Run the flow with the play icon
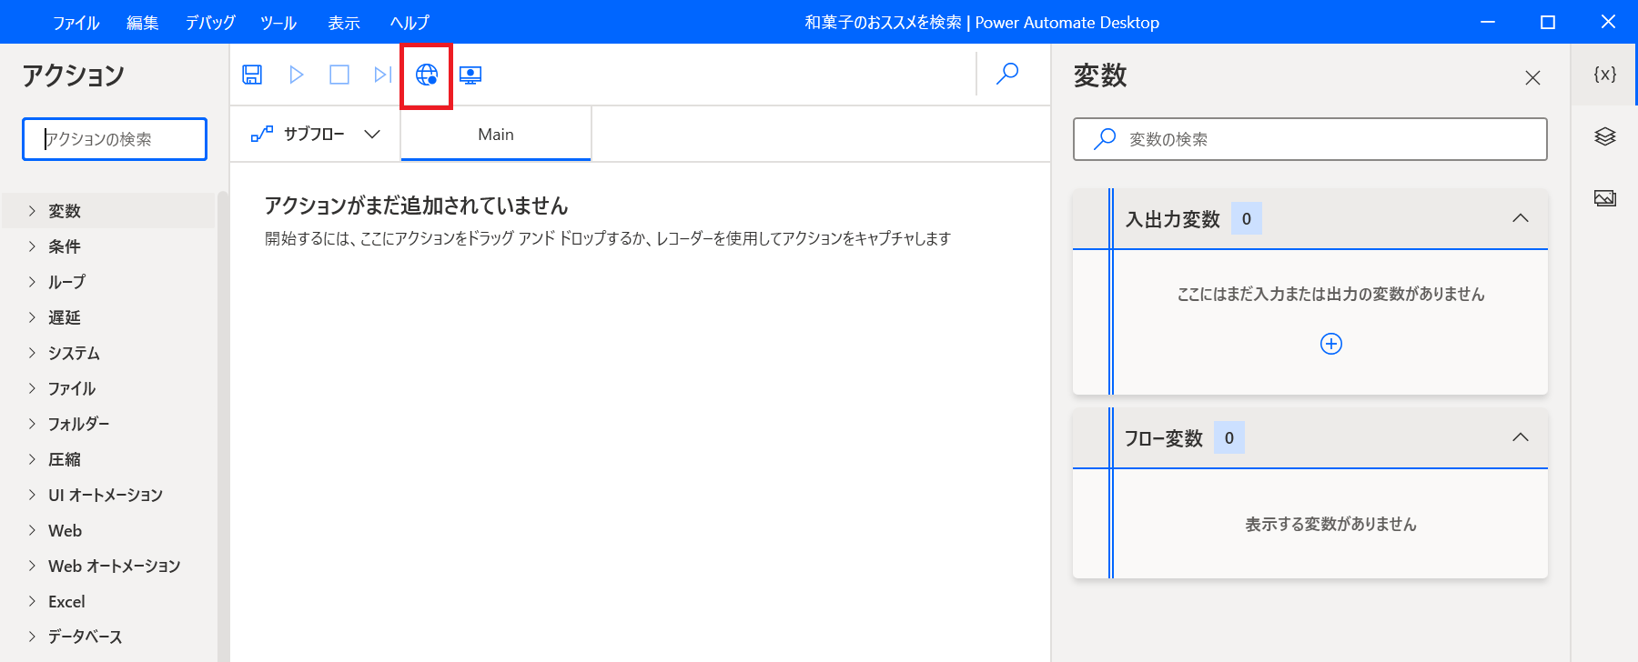1638x662 pixels. 296,75
